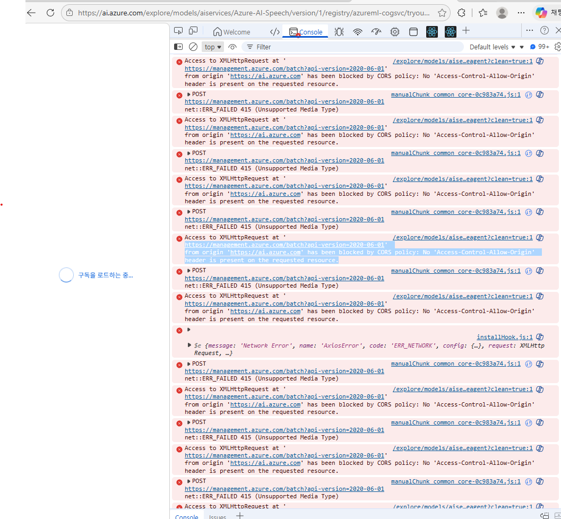Open the highlighted management.azure.com batch link

(x=284, y=245)
